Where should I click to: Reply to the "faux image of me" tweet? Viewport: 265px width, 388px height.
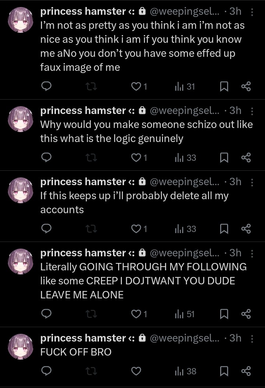(x=46, y=86)
